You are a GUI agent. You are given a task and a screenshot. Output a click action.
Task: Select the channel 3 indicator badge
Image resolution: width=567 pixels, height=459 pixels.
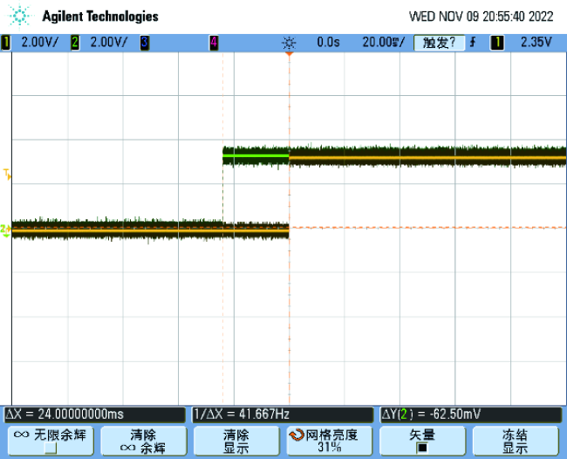point(144,42)
